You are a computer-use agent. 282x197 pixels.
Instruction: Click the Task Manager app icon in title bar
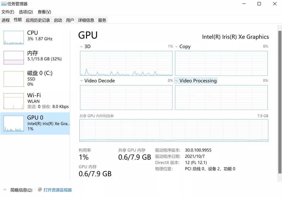coord(4,4)
